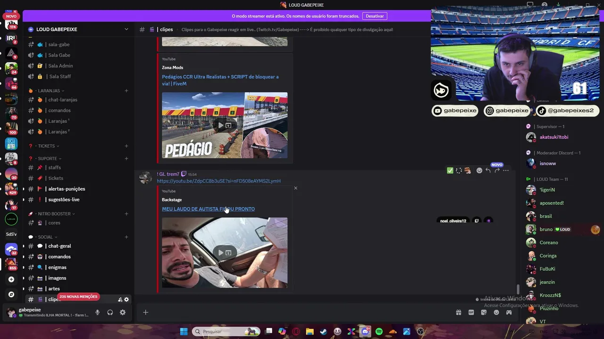Open the Opera browser from the taskbar

tap(296, 331)
